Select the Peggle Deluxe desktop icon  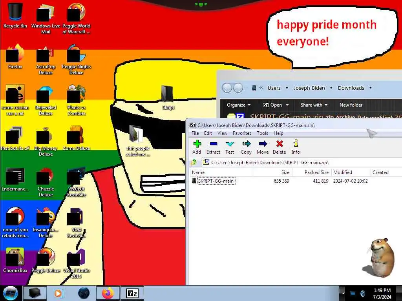pos(46,260)
